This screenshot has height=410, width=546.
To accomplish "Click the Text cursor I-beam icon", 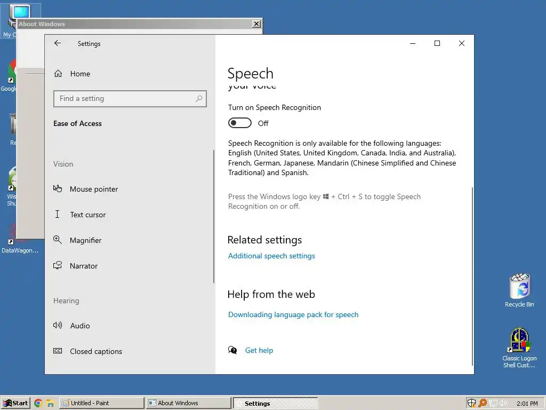I will pyautogui.click(x=58, y=214).
